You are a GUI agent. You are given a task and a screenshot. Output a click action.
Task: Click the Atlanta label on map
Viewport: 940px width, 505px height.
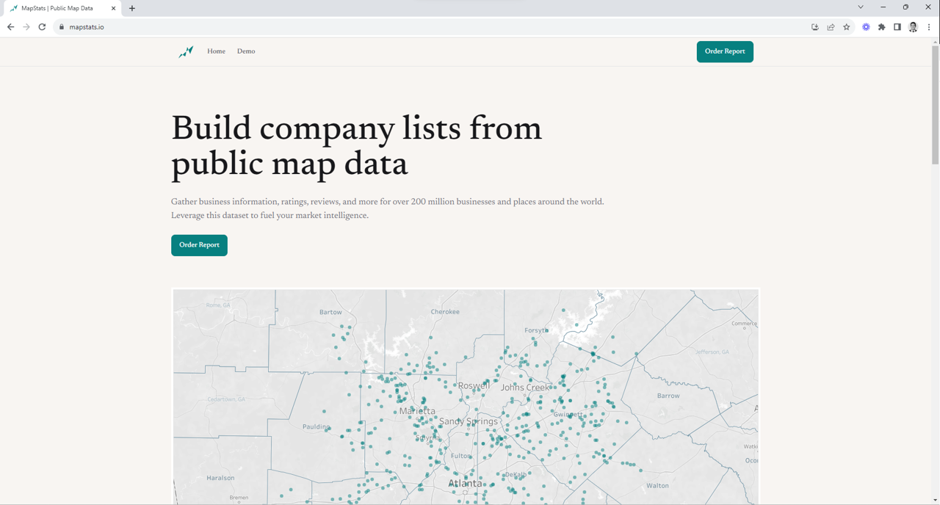click(x=466, y=483)
